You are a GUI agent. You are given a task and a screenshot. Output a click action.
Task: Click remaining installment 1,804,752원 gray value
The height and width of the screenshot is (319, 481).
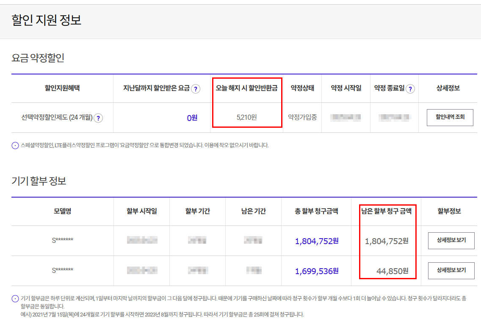387,241
